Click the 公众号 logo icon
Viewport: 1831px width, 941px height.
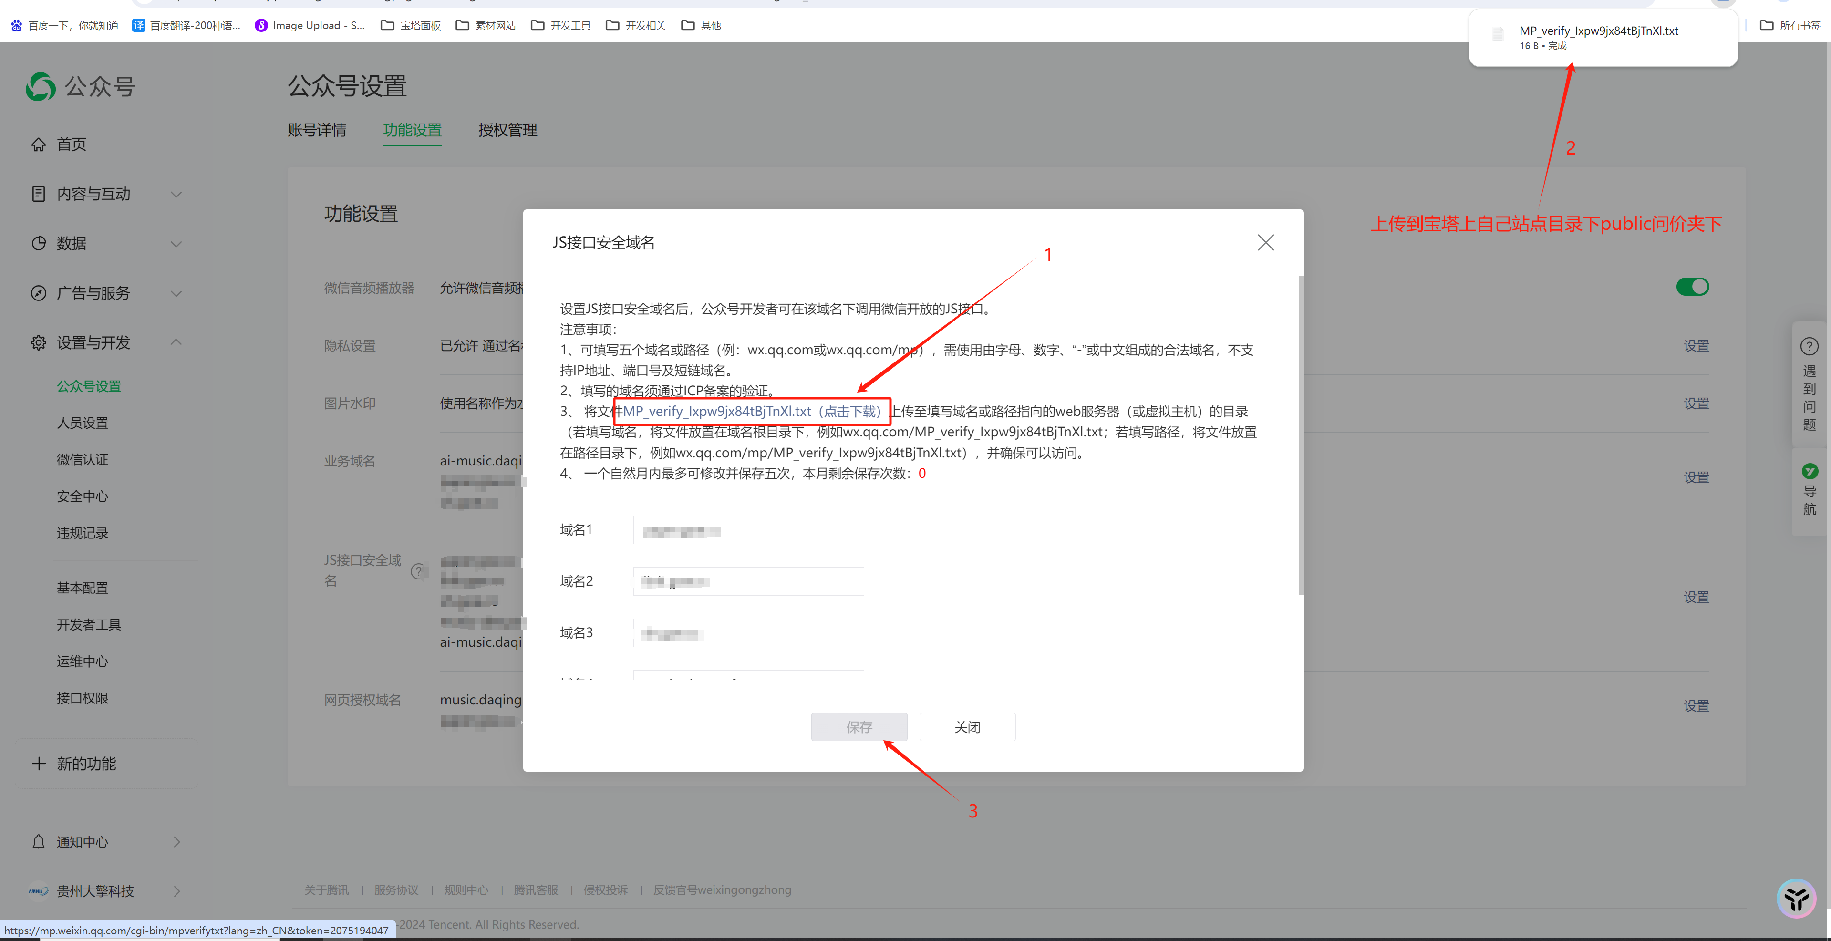[41, 87]
